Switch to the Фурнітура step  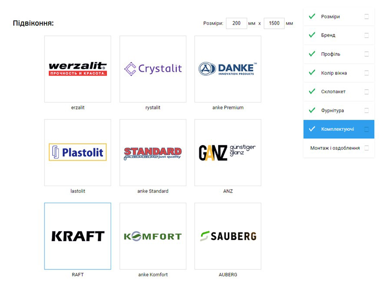332,110
